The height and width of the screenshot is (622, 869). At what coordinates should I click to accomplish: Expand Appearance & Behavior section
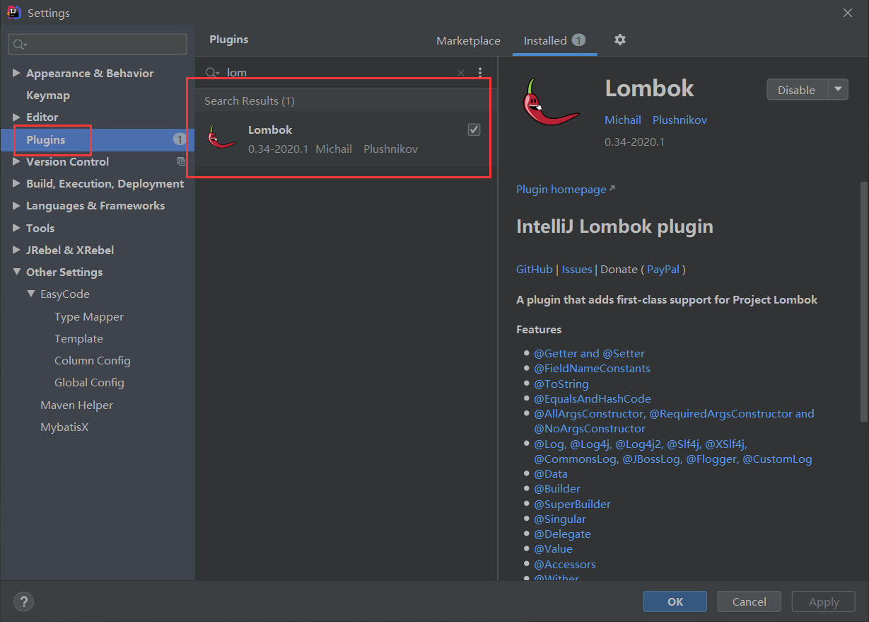click(x=16, y=73)
